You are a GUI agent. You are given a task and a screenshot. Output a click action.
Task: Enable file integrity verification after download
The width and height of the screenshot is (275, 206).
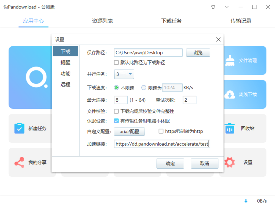[116, 111]
